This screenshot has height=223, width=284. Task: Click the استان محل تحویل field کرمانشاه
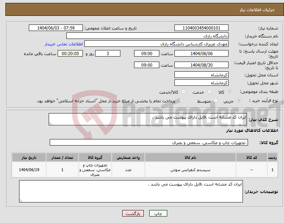tap(201, 75)
